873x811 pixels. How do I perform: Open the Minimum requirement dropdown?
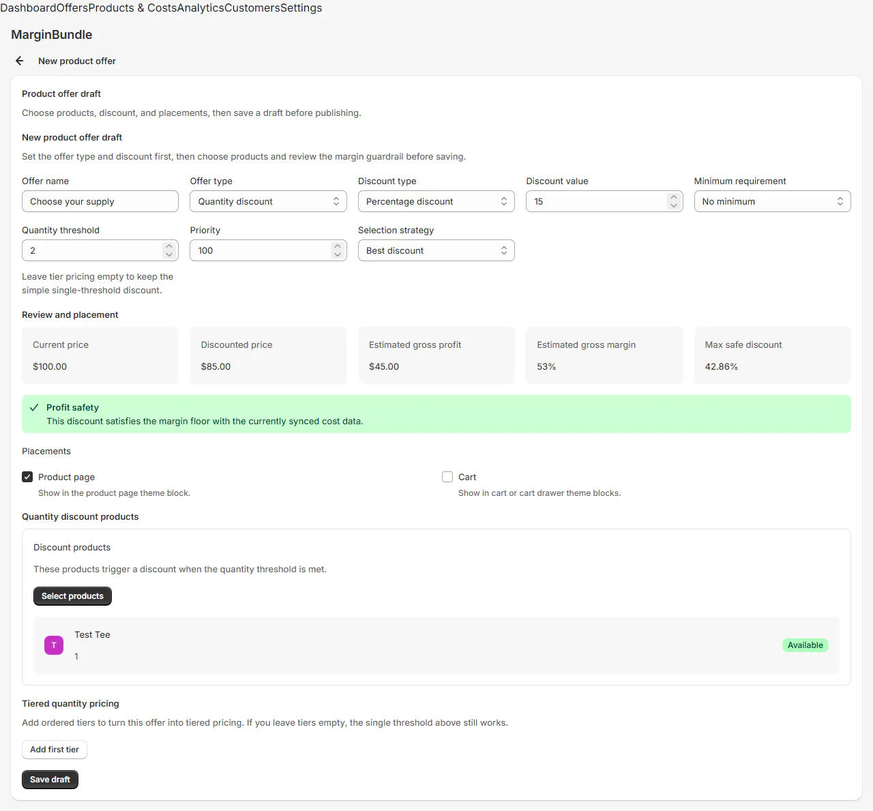coord(773,201)
